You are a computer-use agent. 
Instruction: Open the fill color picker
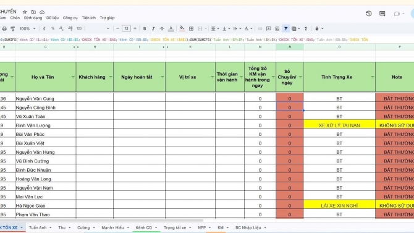[182, 28]
